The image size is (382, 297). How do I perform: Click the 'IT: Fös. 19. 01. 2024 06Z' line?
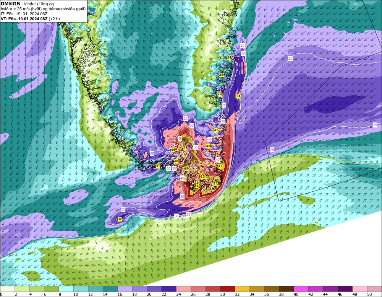24,14
